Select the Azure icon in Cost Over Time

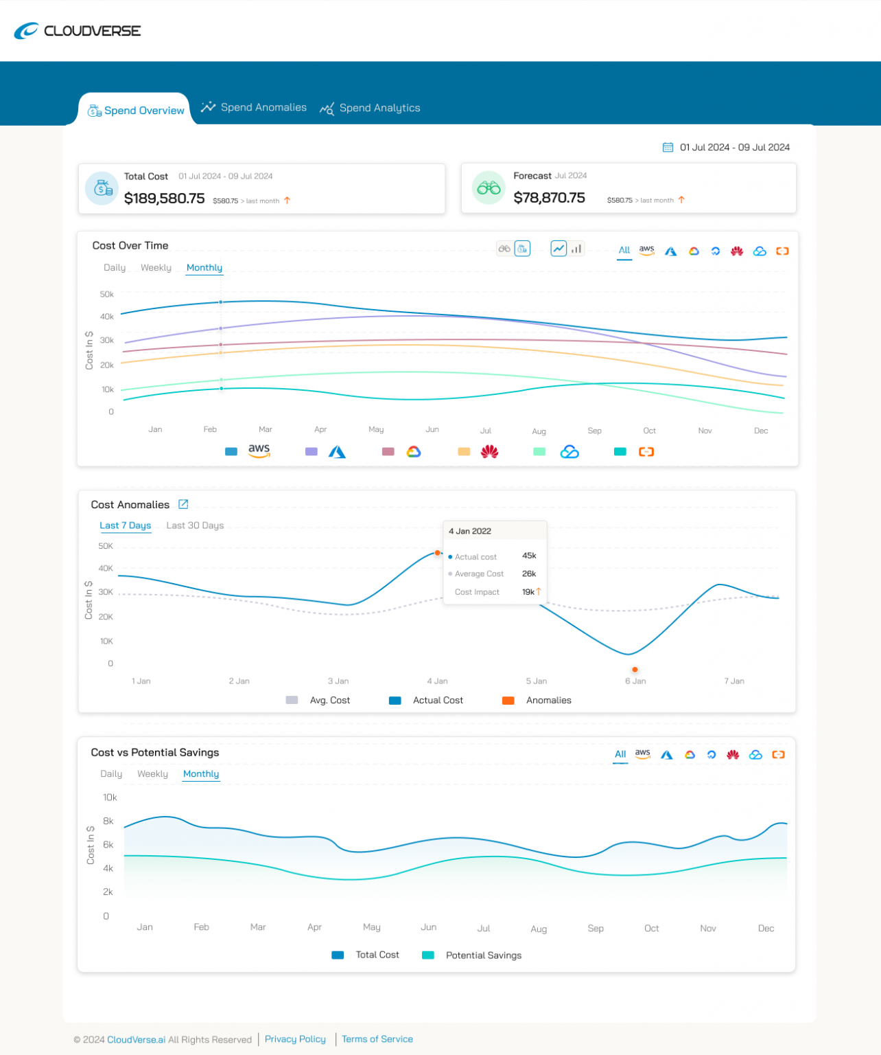point(670,251)
